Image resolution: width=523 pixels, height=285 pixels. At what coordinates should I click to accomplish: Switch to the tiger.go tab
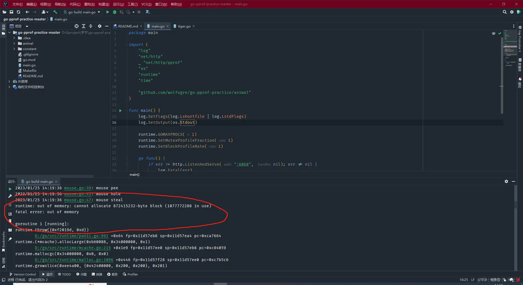(x=184, y=26)
